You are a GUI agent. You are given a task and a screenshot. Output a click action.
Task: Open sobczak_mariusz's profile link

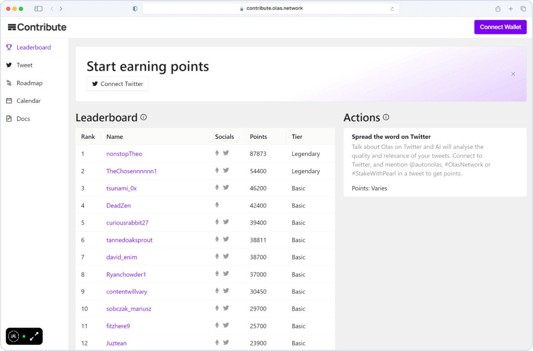pos(129,309)
